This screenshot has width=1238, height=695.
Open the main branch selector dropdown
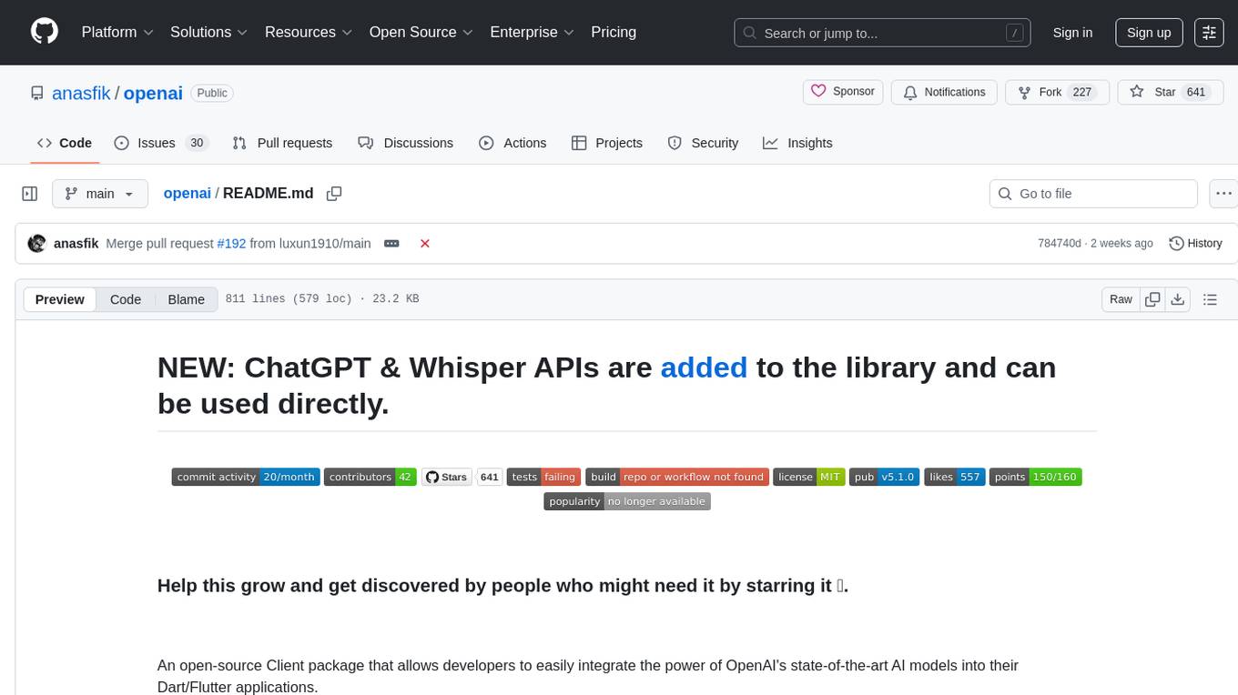click(99, 194)
